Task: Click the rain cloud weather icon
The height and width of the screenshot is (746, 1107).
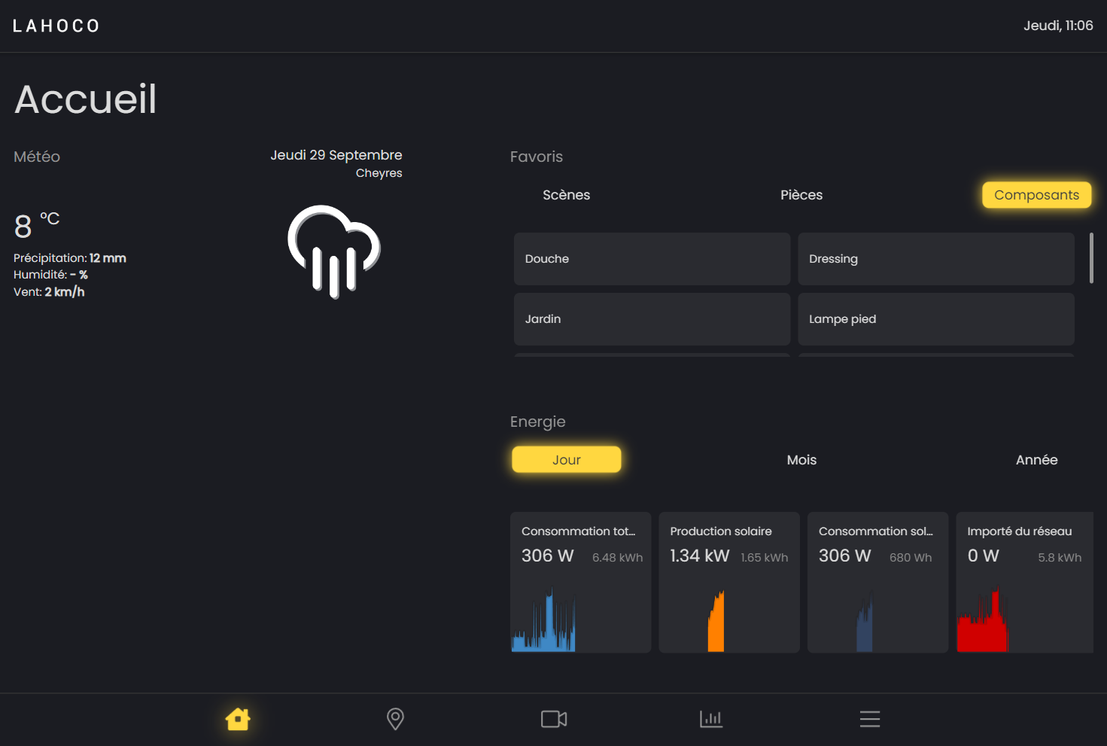Action: 334,251
